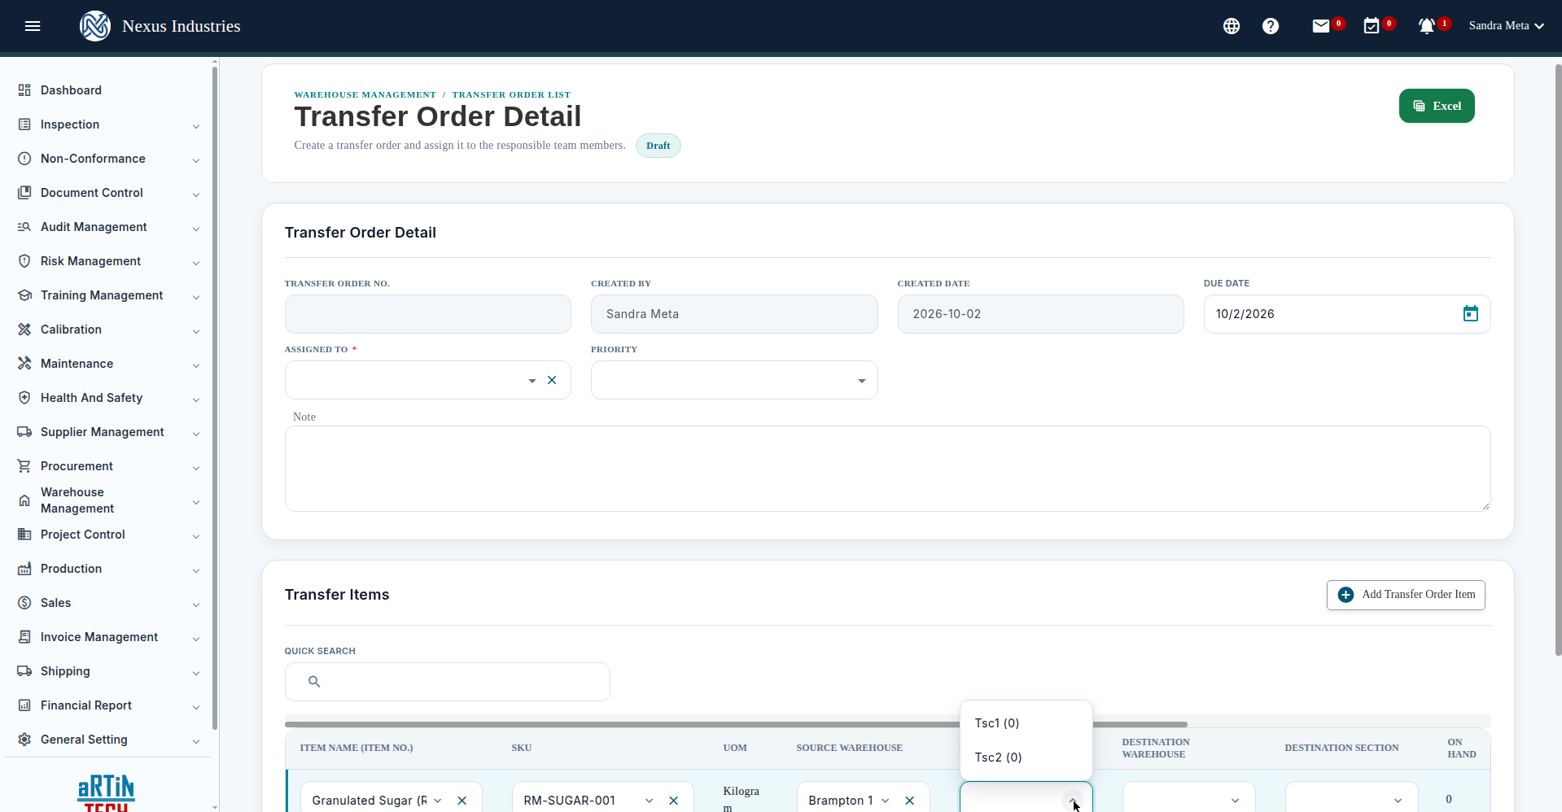Image resolution: width=1562 pixels, height=812 pixels.
Task: Open the mail messages icon
Action: click(x=1321, y=26)
